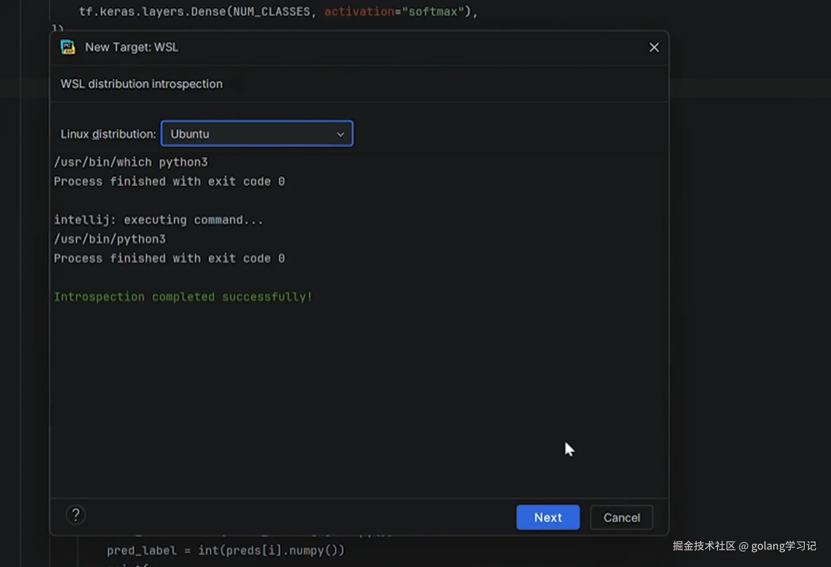
Task: Expand the Linux distribution chevron arrow
Action: pyautogui.click(x=340, y=134)
